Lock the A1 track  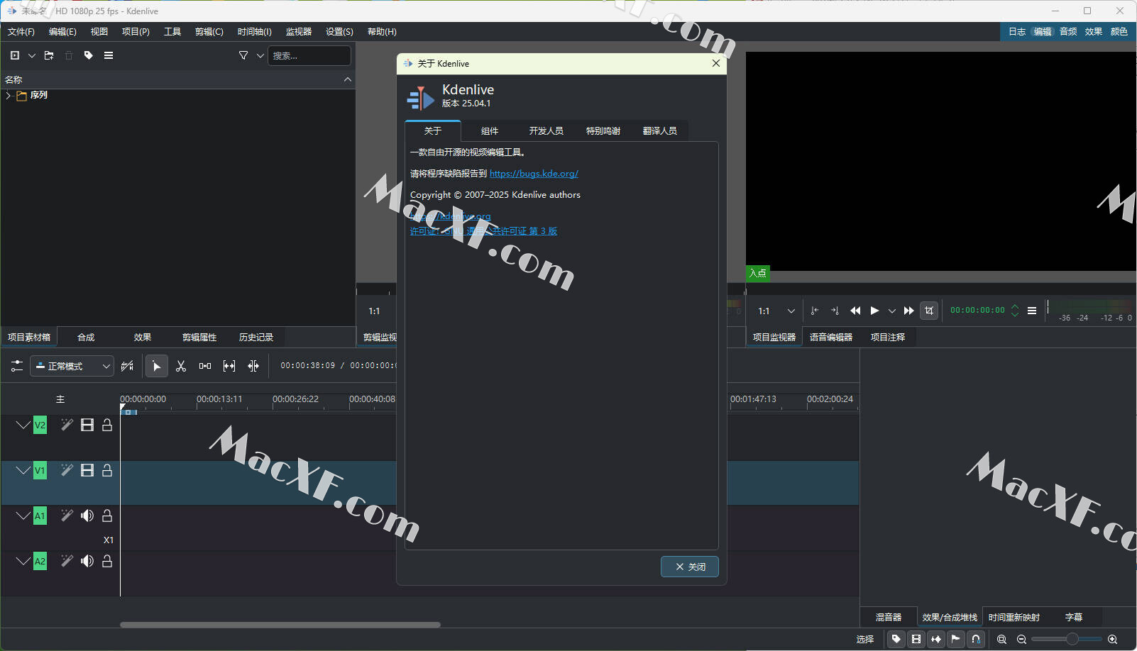(107, 516)
